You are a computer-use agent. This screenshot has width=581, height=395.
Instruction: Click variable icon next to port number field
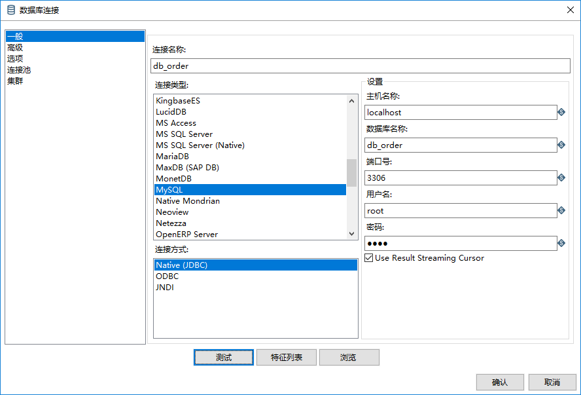(561, 178)
